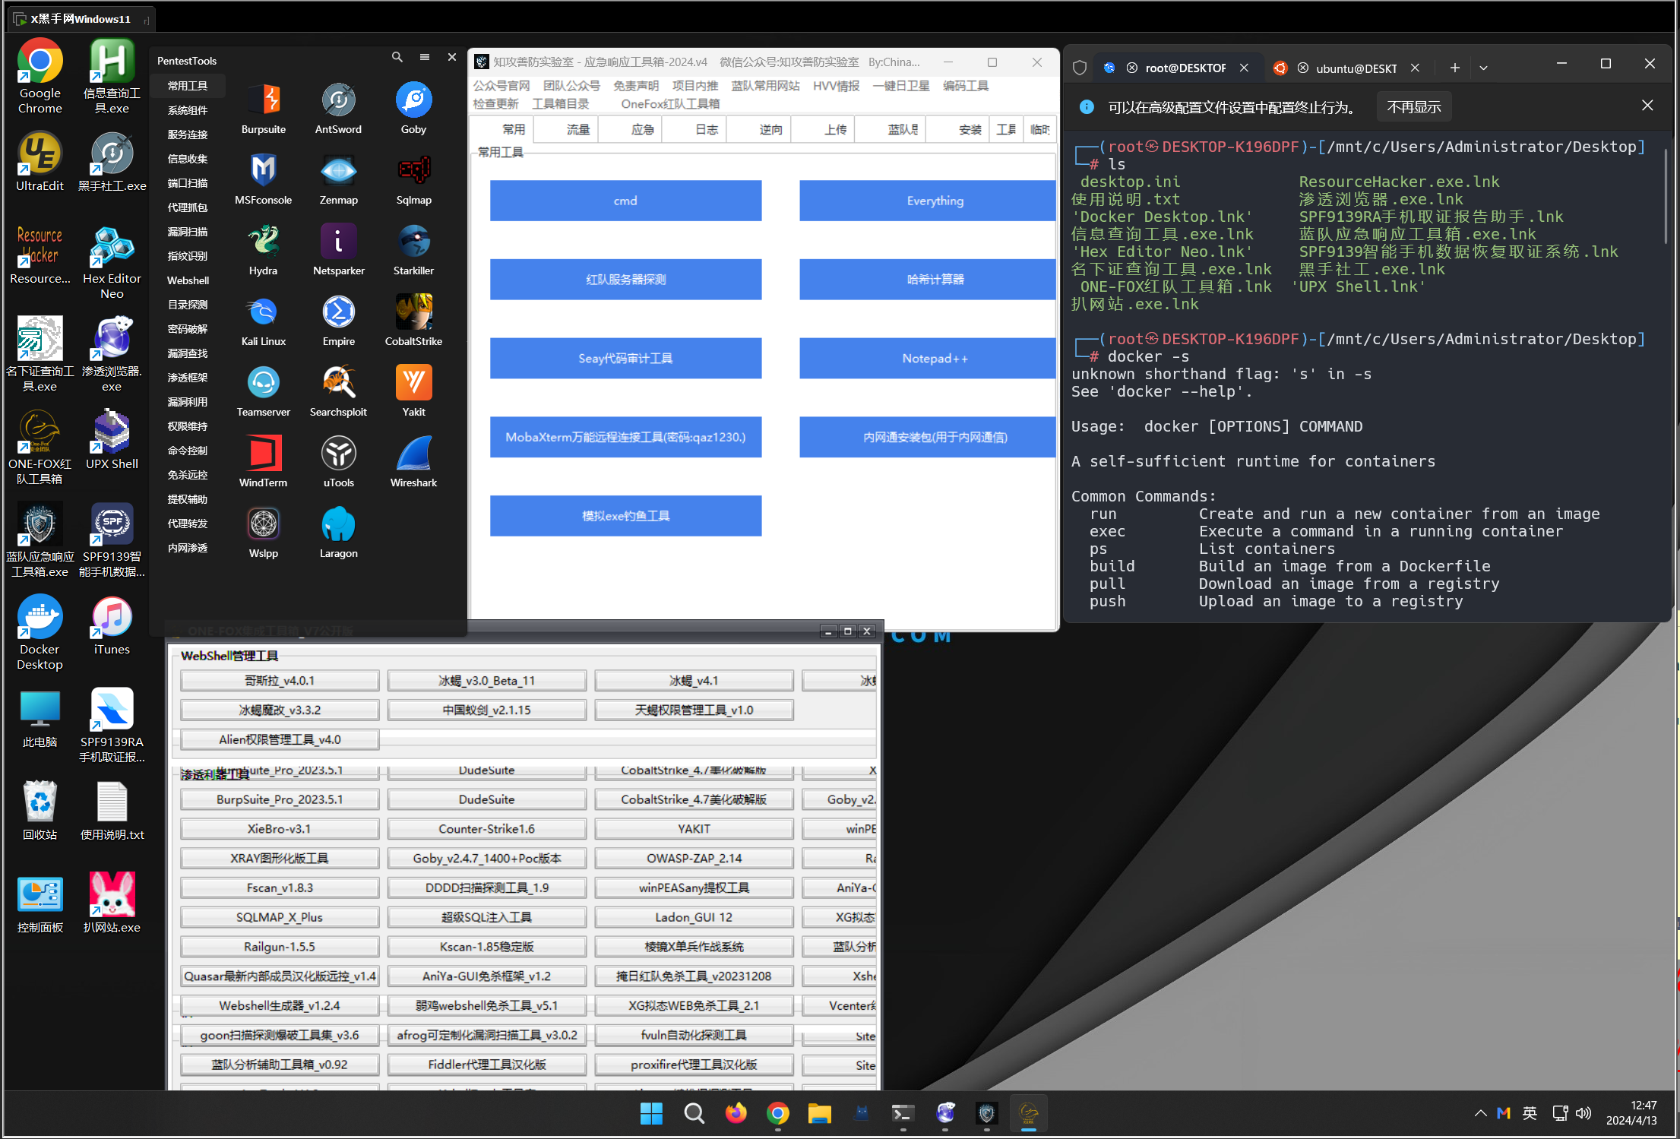The image size is (1680, 1139).
Task: Launch Starkiller icon
Action: tap(413, 251)
